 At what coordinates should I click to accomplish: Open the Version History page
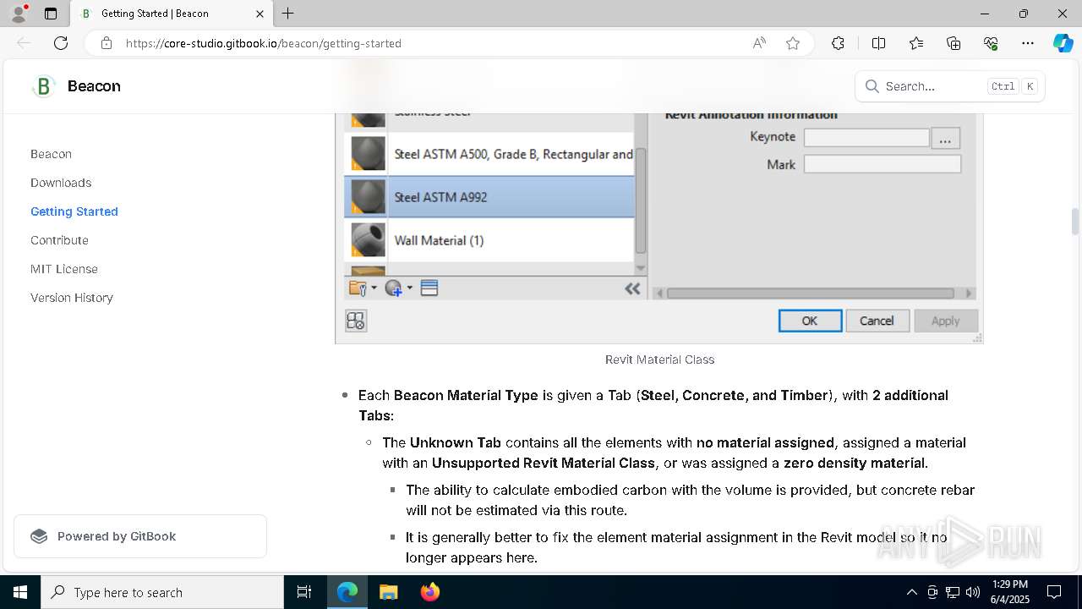[x=72, y=298]
